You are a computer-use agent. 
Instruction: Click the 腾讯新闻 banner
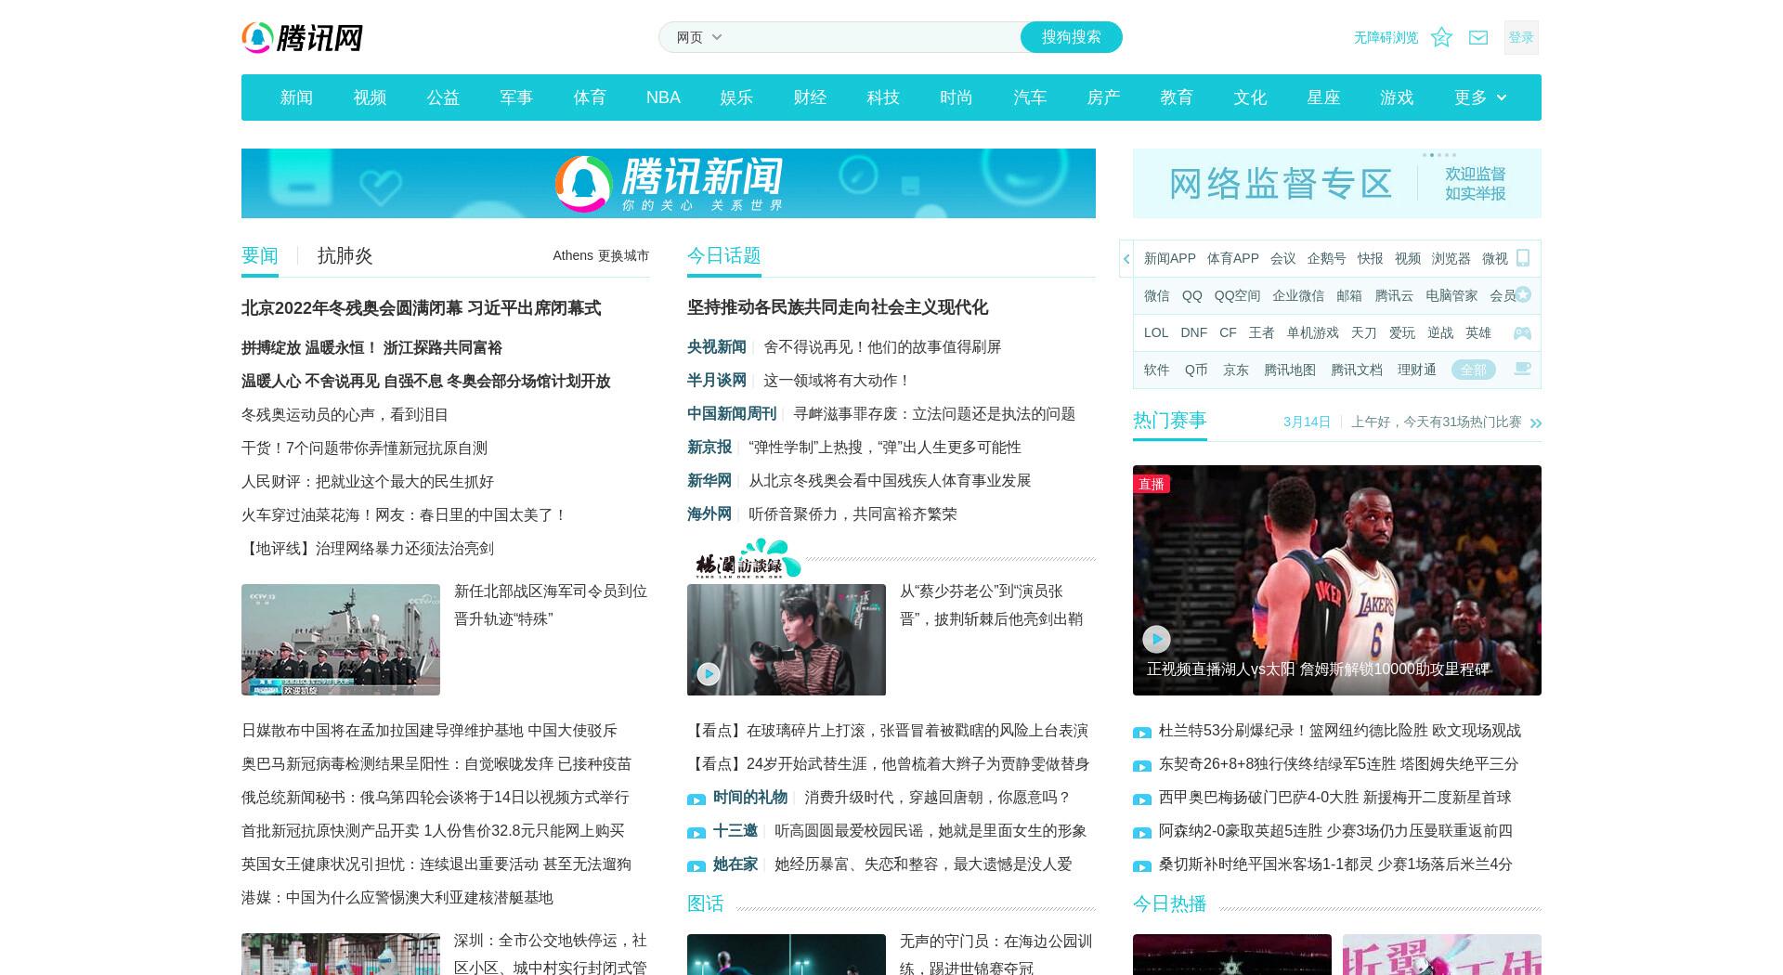click(669, 183)
